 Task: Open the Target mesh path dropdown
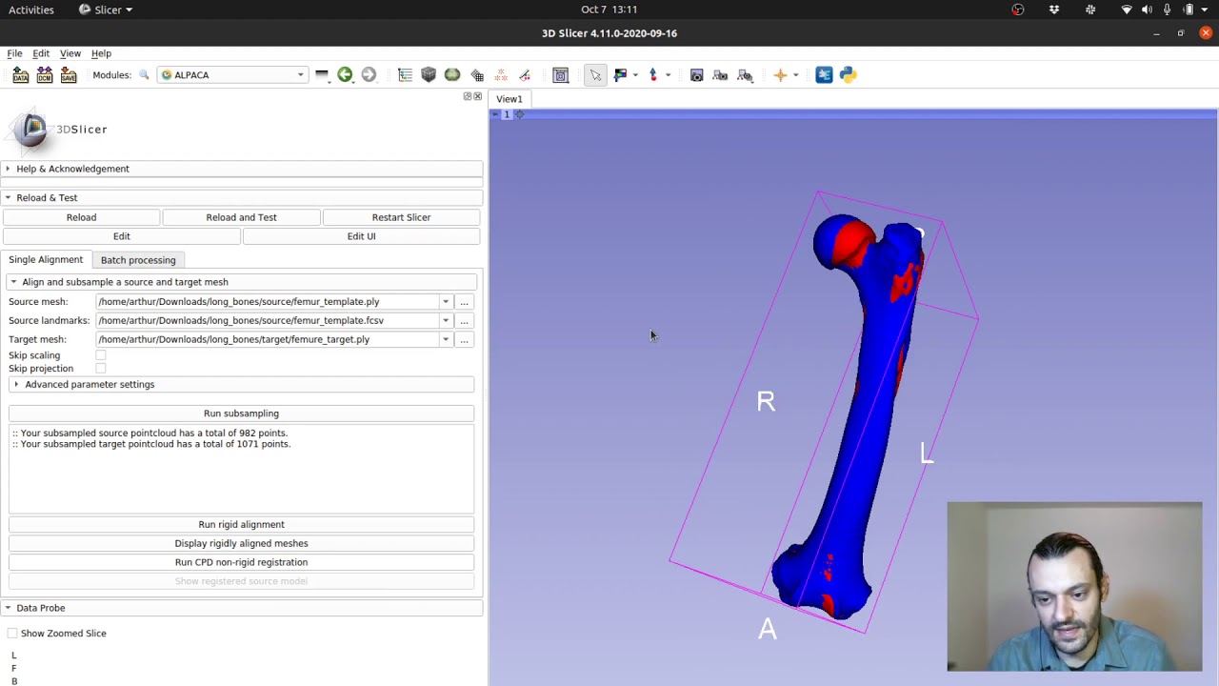point(445,340)
